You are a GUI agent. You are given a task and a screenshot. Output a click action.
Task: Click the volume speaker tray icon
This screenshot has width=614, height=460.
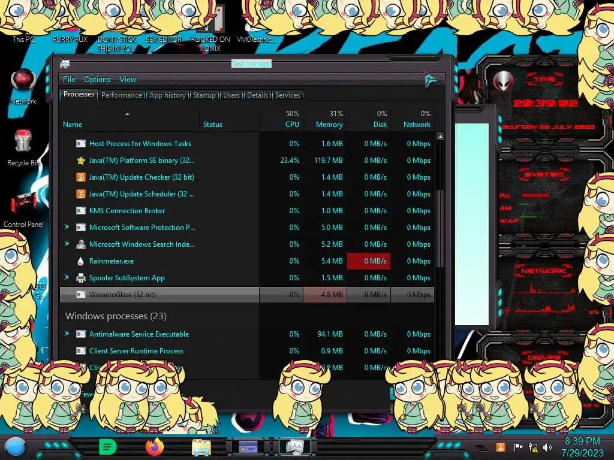[547, 447]
